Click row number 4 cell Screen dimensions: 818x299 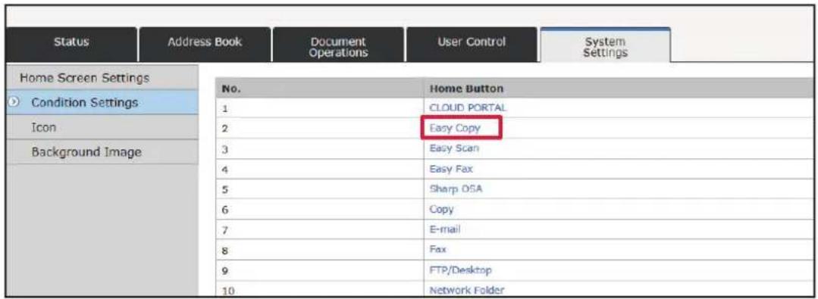(320, 170)
